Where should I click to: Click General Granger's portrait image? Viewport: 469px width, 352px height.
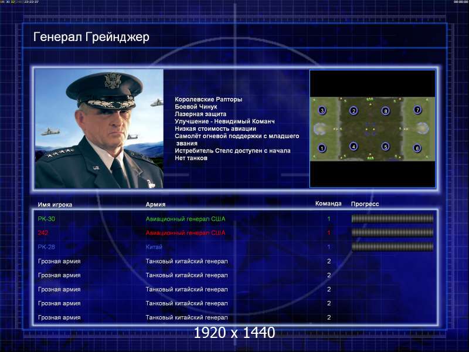point(99,128)
